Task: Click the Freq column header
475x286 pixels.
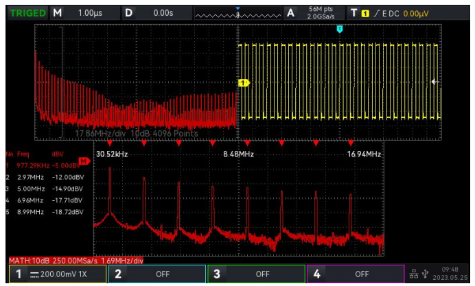Action: click(x=23, y=154)
